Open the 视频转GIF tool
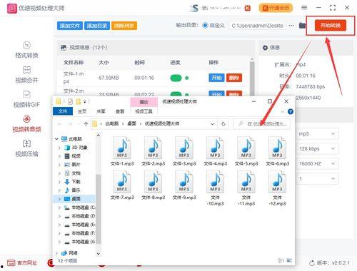 26,99
